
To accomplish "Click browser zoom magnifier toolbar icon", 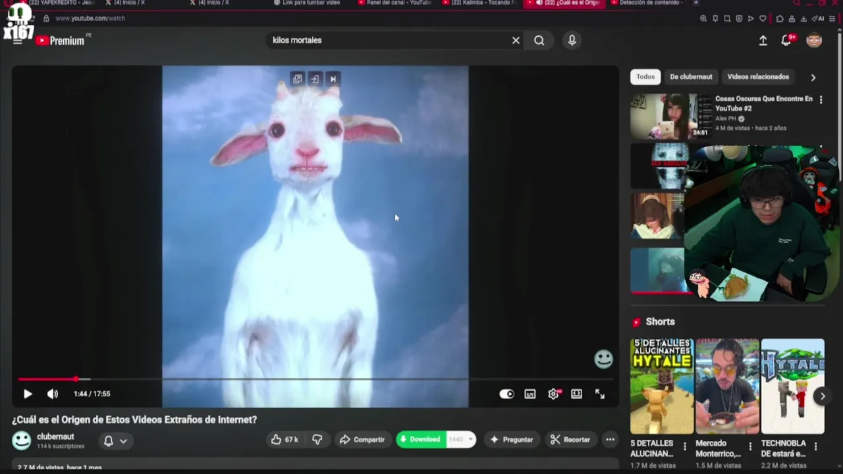I will point(703,18).
